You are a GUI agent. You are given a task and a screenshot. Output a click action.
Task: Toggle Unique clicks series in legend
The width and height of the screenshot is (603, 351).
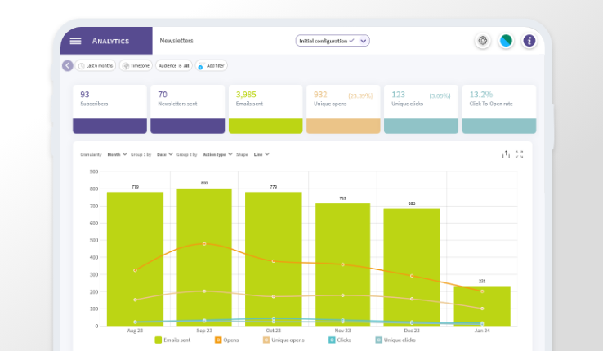coord(395,340)
